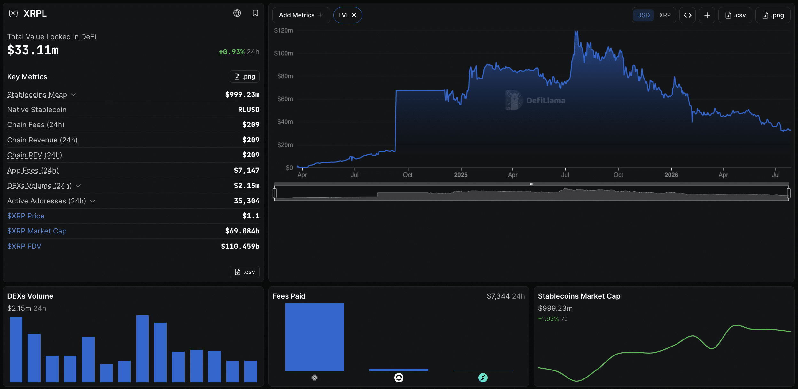Click the top range slider grip handle
Viewport: 798px width, 389px height.
(531, 184)
